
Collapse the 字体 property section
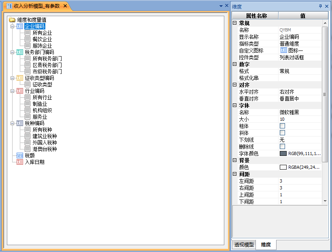(x=235, y=105)
